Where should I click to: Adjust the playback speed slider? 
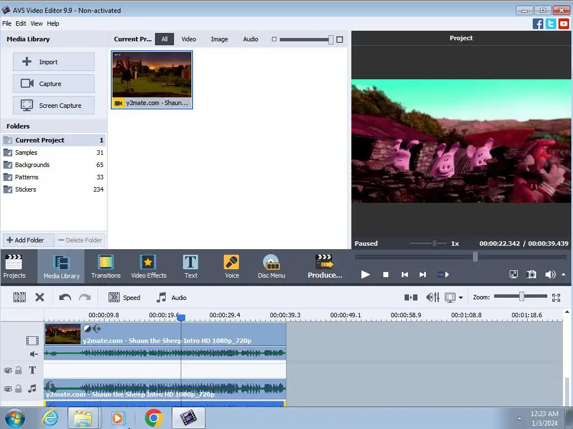pos(434,244)
